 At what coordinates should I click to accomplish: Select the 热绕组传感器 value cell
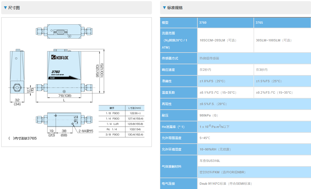(254, 58)
